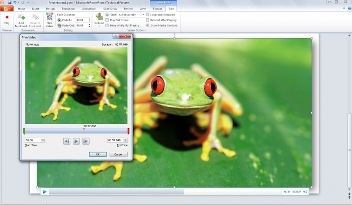Click previous slide double-arrow at scrollbar bottom

[x=349, y=193]
